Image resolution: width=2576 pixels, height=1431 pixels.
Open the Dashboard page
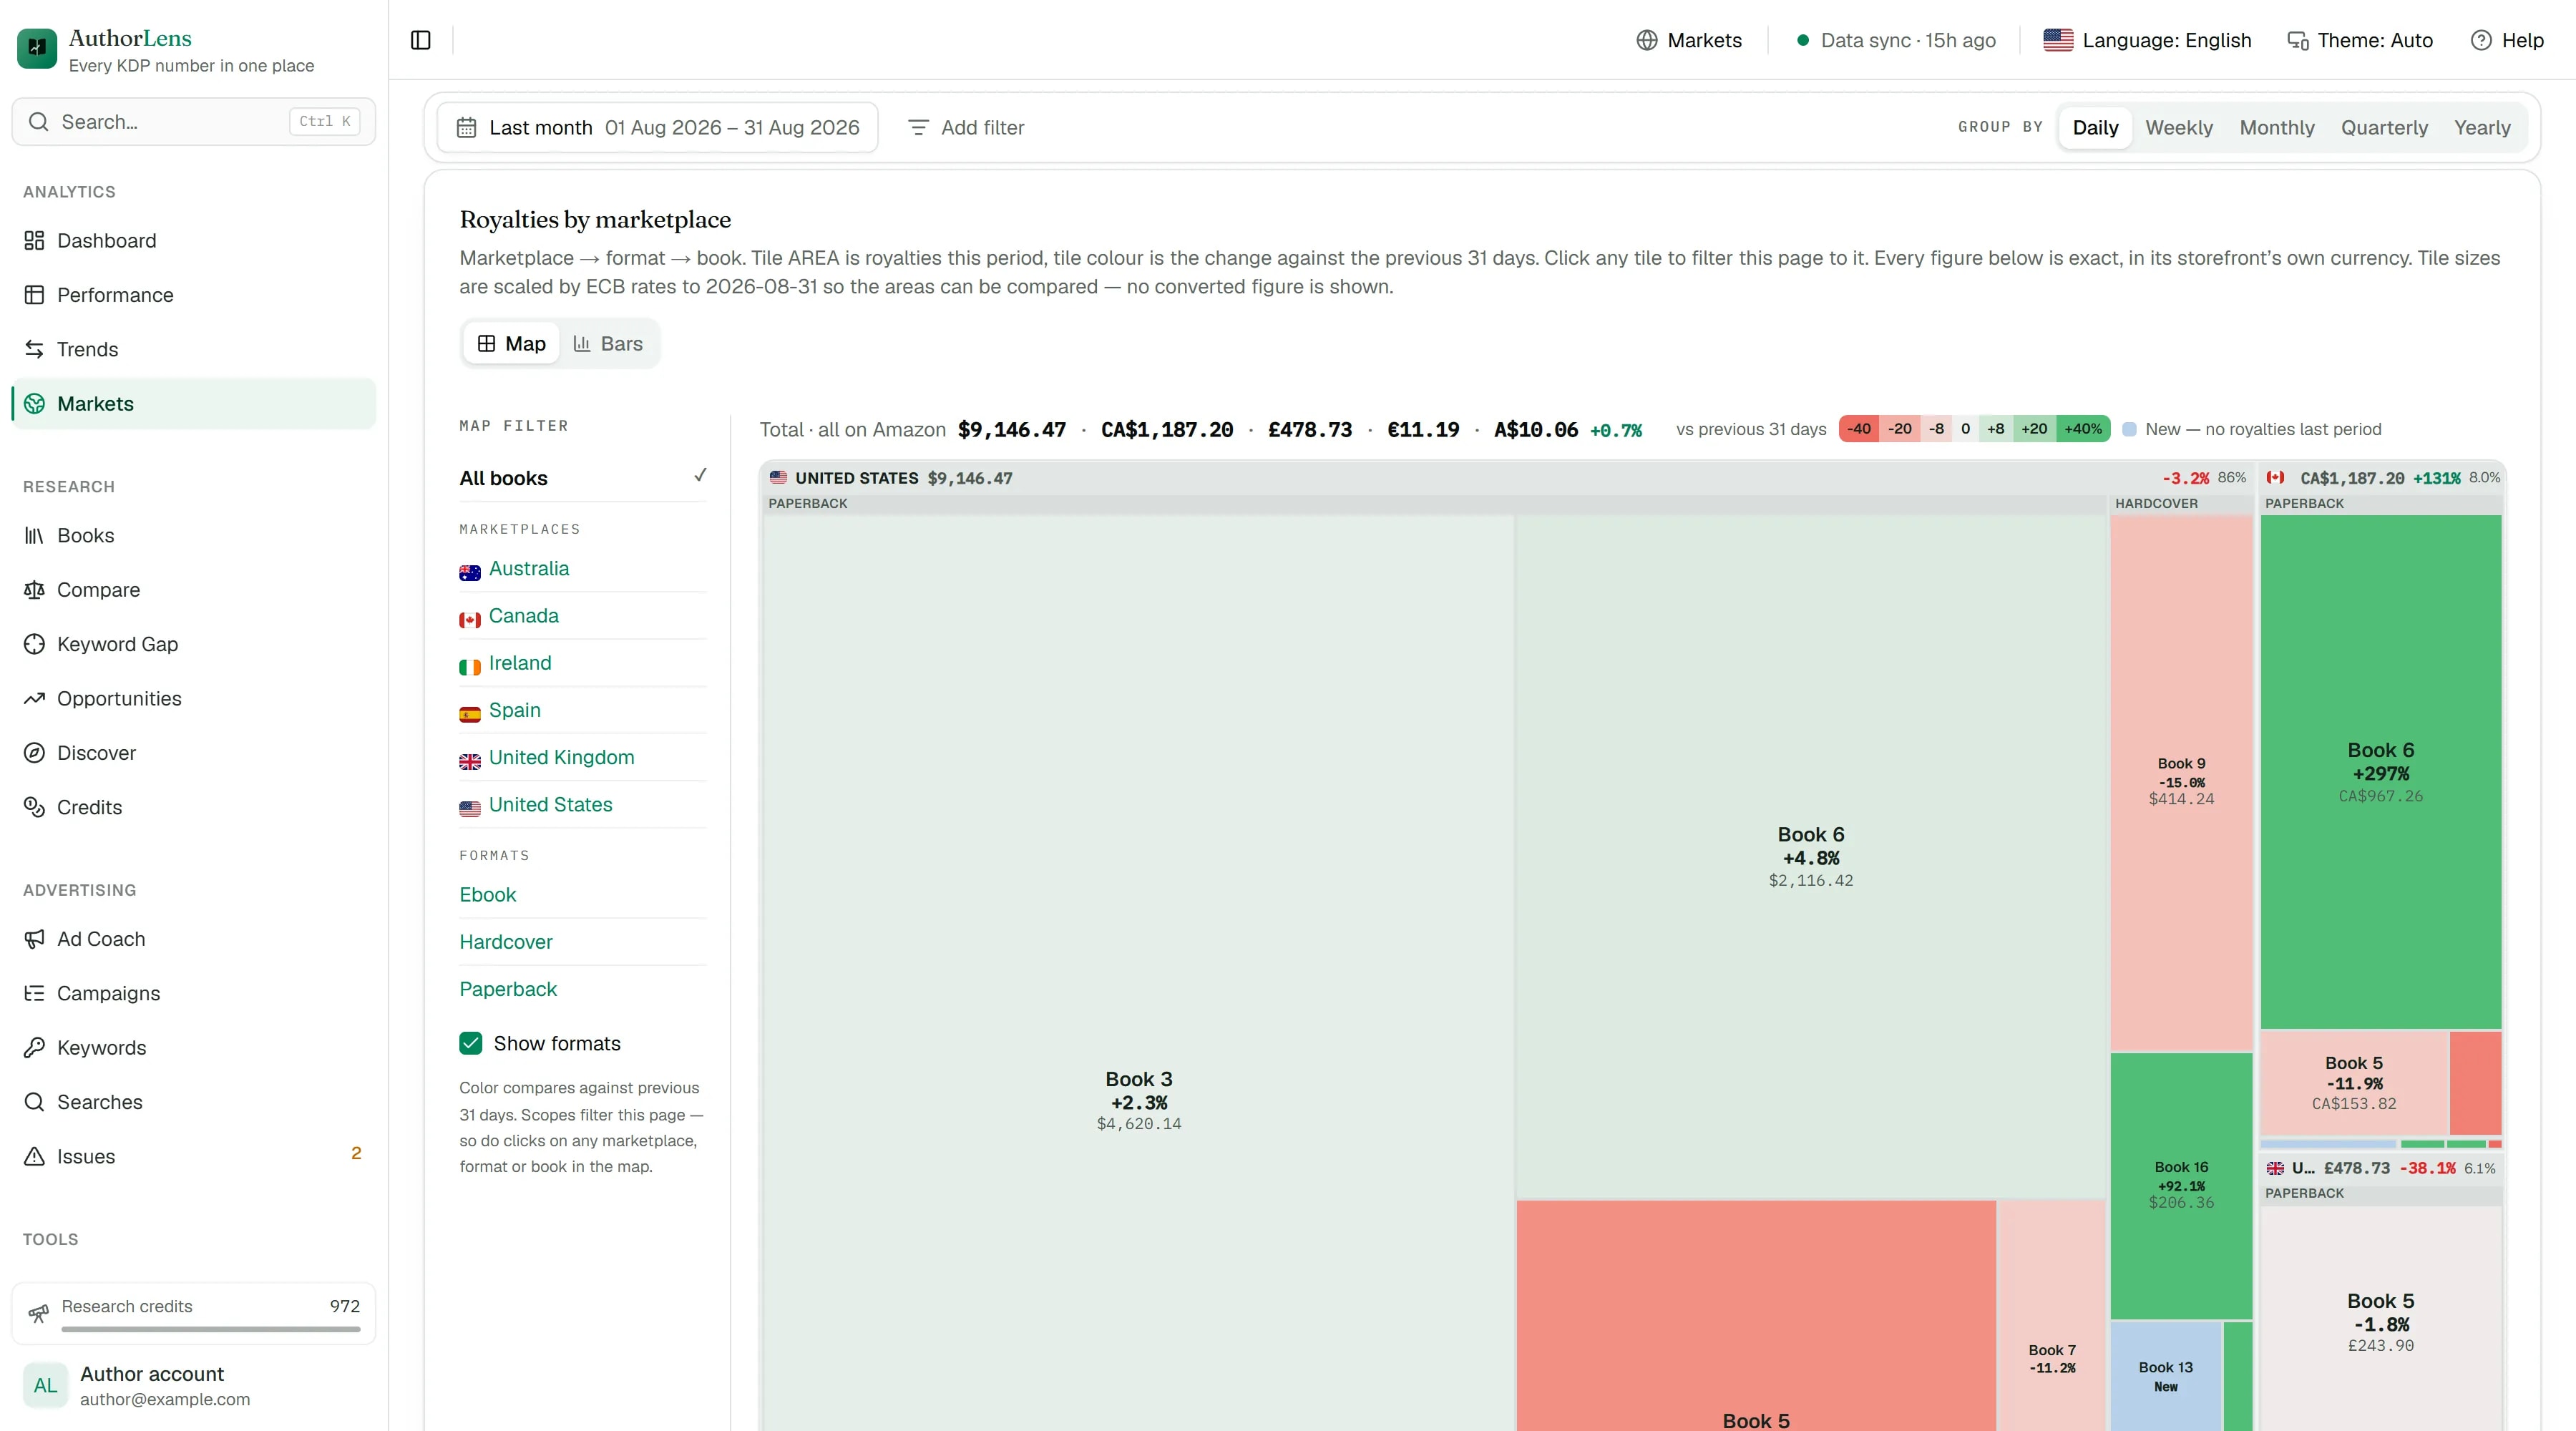point(194,240)
